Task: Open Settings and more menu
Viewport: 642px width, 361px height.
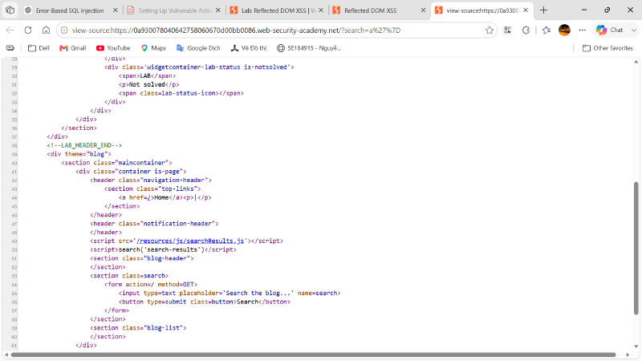Action: 583,30
